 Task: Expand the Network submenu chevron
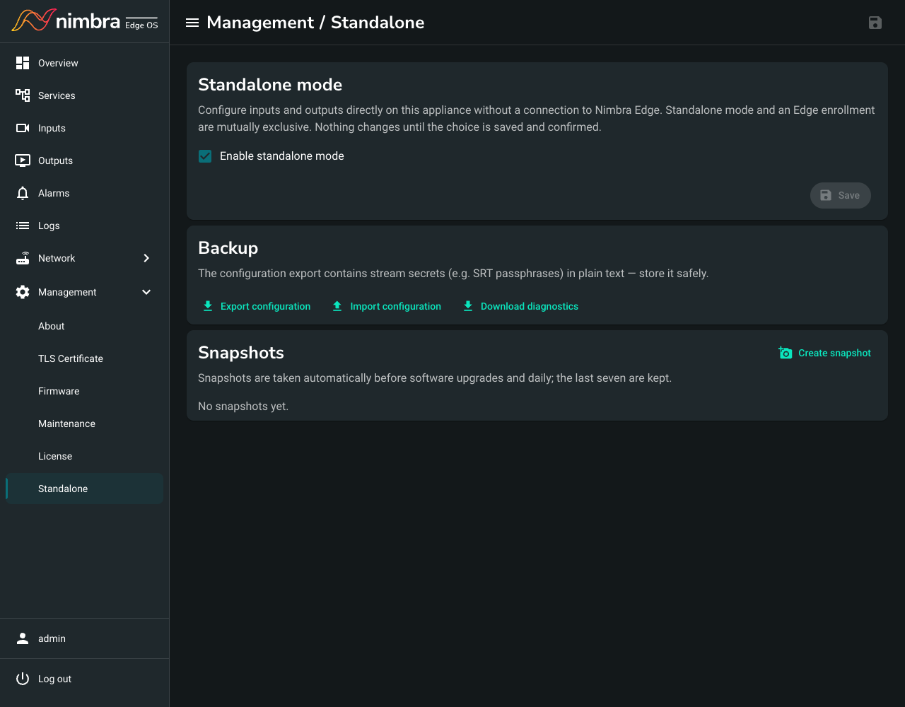pos(146,258)
